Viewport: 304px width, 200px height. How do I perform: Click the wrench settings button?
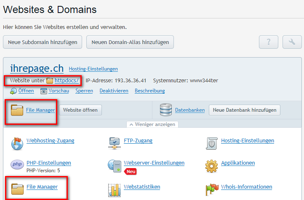tap(292, 42)
